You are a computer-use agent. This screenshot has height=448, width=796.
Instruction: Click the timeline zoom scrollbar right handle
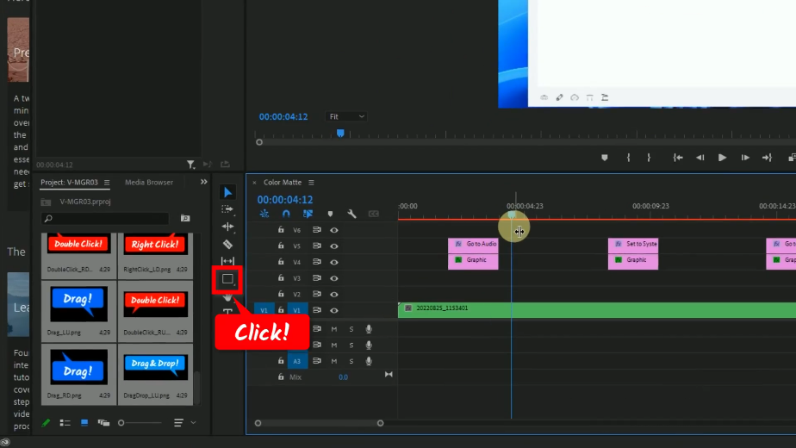[380, 423]
